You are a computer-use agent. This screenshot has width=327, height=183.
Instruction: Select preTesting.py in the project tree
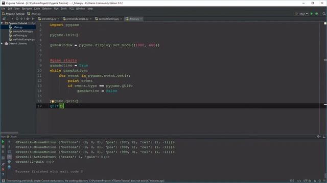(18, 36)
